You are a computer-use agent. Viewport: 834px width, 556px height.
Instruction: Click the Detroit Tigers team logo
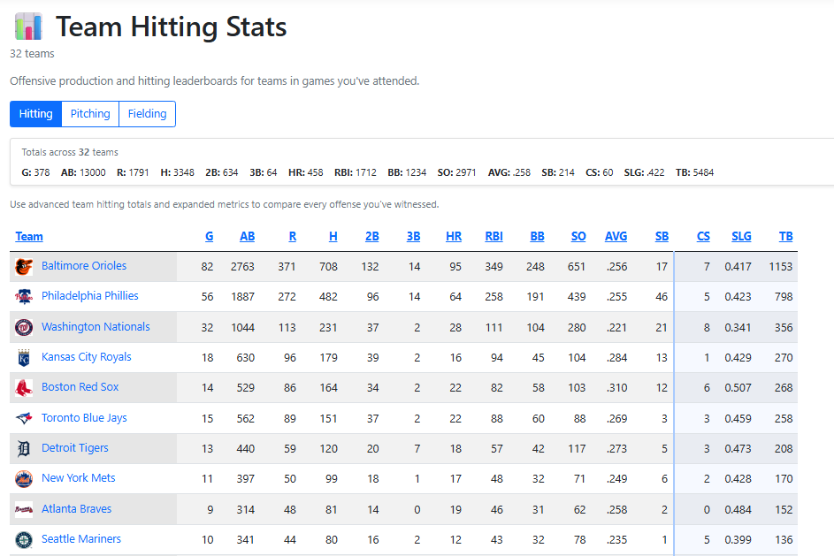coord(24,449)
